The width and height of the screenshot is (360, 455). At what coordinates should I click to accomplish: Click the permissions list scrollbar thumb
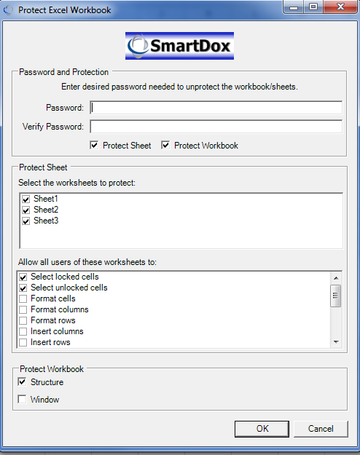[336, 296]
